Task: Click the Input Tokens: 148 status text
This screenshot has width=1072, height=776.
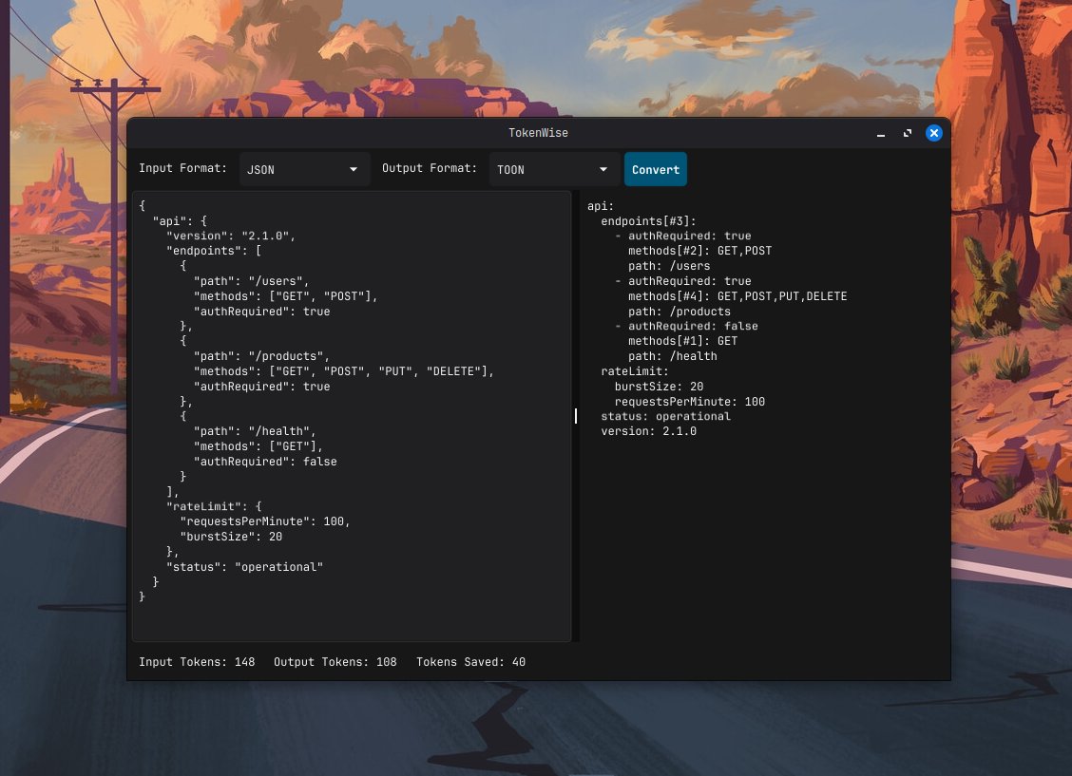Action: pyautogui.click(x=197, y=662)
